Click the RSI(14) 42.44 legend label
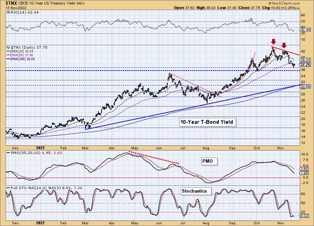Screen dimensions: 314x226 [23, 12]
